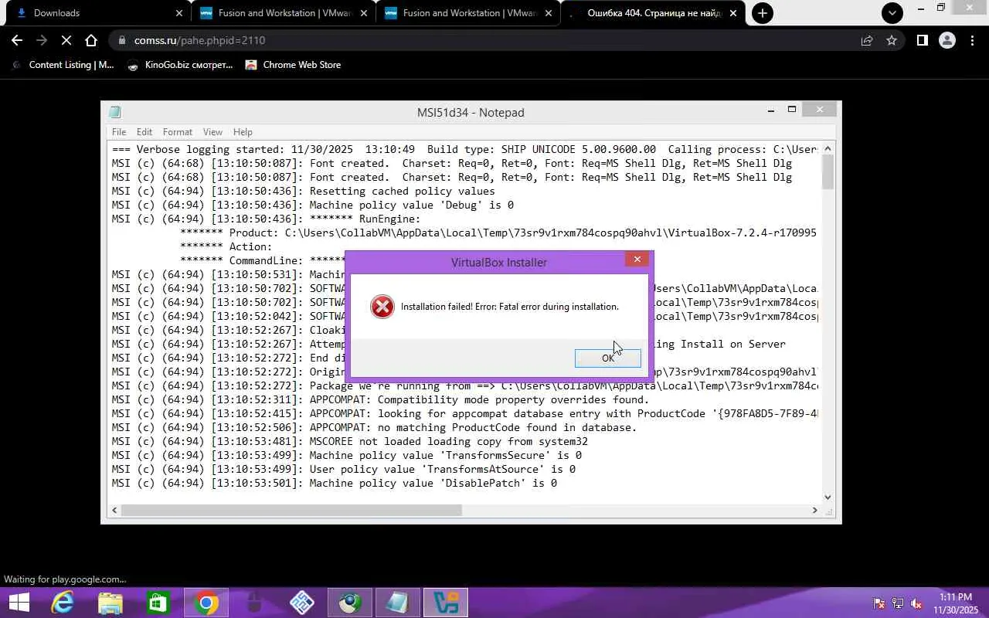Switch to VirtualBox installer on the taskbar
This screenshot has width=989, height=618.
point(446,603)
